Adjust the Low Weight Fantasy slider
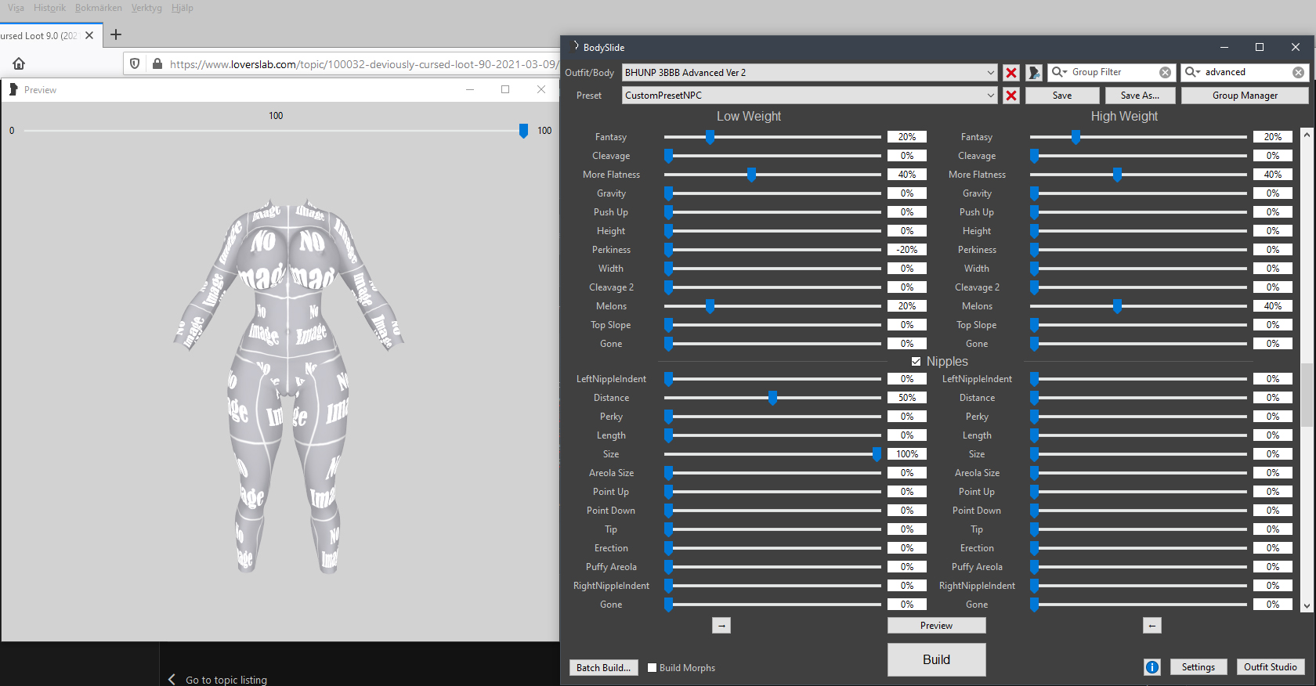 [x=710, y=137]
